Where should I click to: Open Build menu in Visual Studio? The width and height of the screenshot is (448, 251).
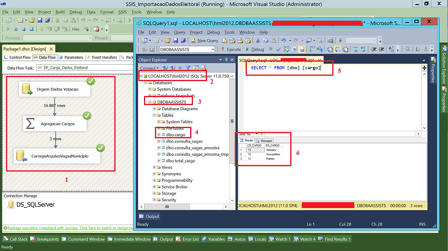click(x=60, y=12)
